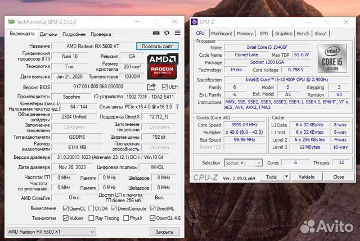Click the GPU-Z screenshot camera icon
This screenshot has height=241, width=360.
[156, 34]
